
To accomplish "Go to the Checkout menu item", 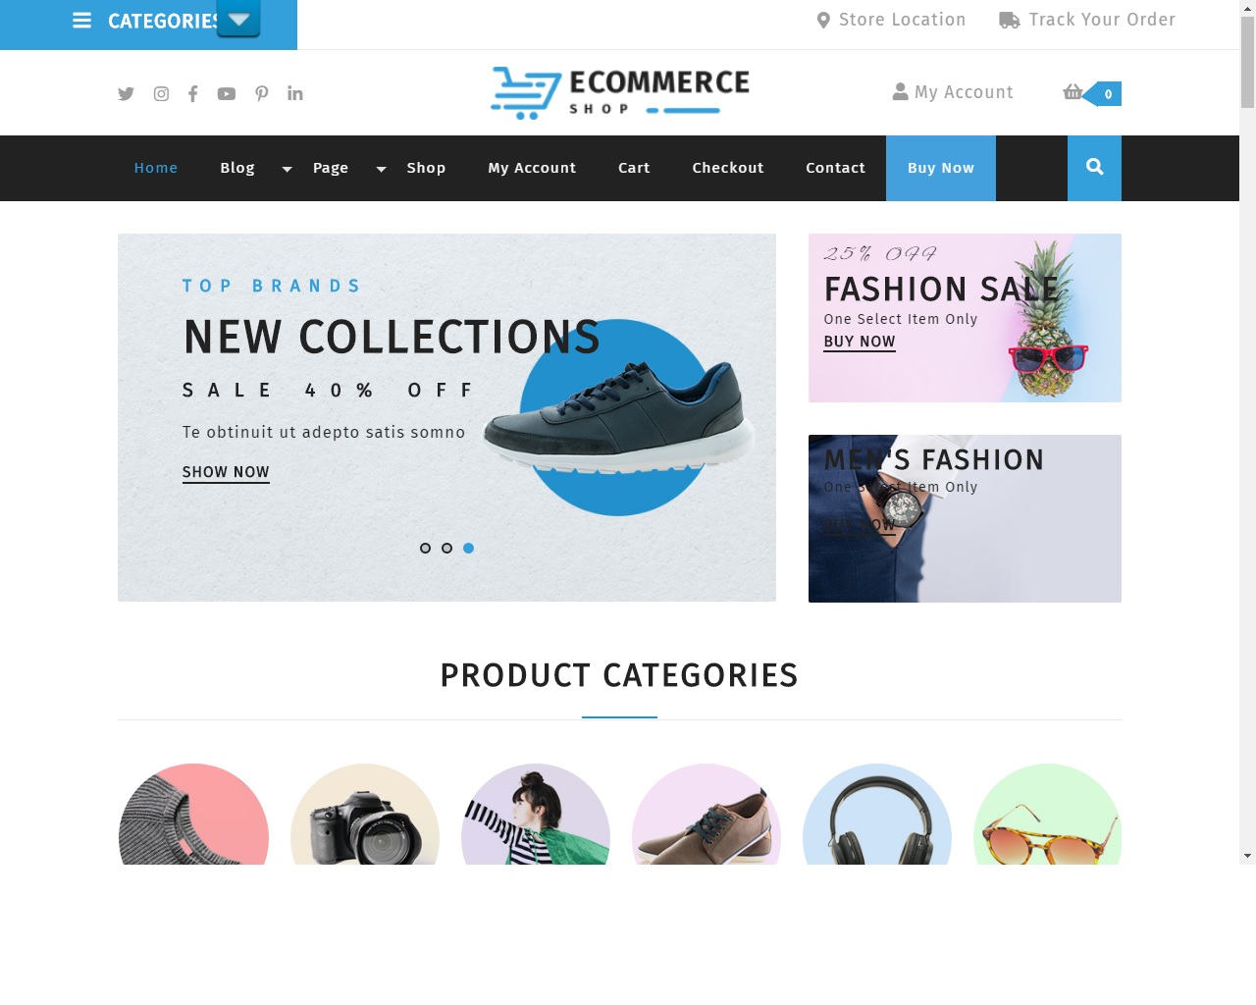I will (728, 168).
